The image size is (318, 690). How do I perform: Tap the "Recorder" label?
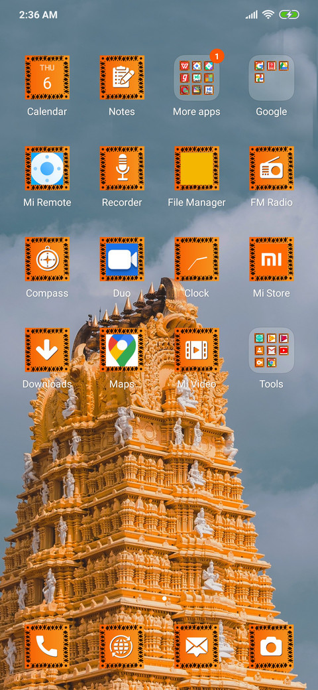(x=122, y=202)
